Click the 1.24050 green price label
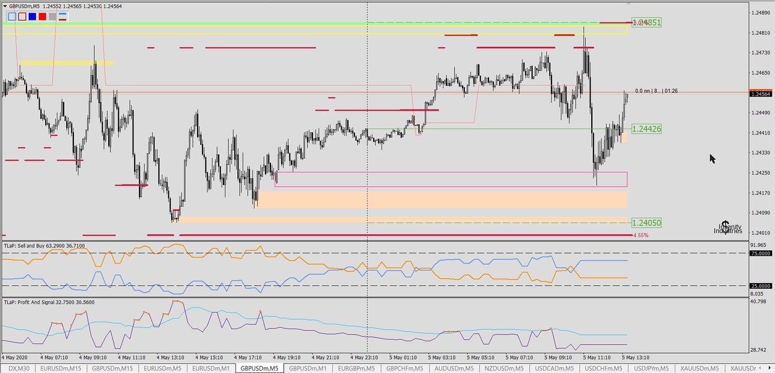 [646, 223]
